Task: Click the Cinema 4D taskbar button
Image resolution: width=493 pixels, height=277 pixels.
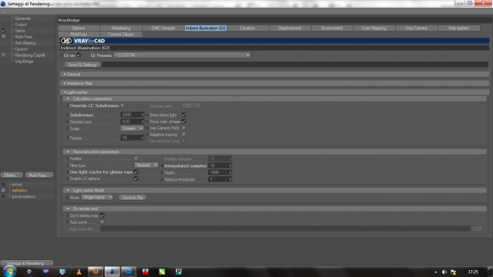Action: click(x=112, y=272)
